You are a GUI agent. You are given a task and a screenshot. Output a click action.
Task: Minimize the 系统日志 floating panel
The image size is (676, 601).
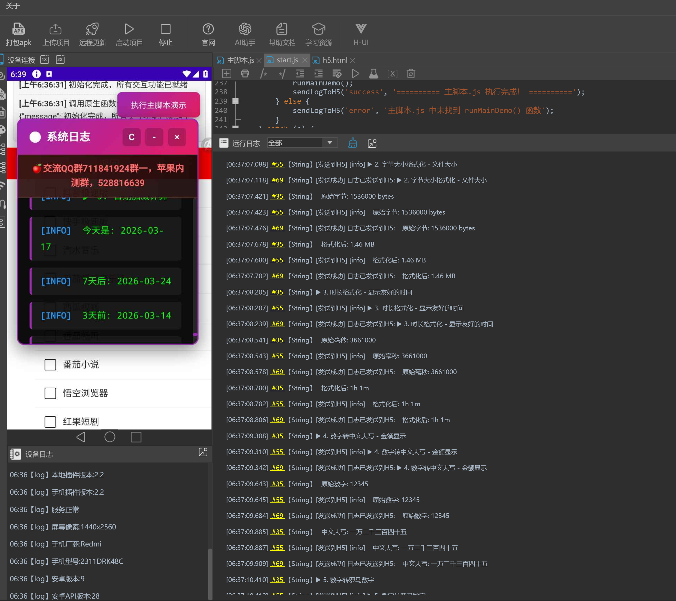point(154,137)
